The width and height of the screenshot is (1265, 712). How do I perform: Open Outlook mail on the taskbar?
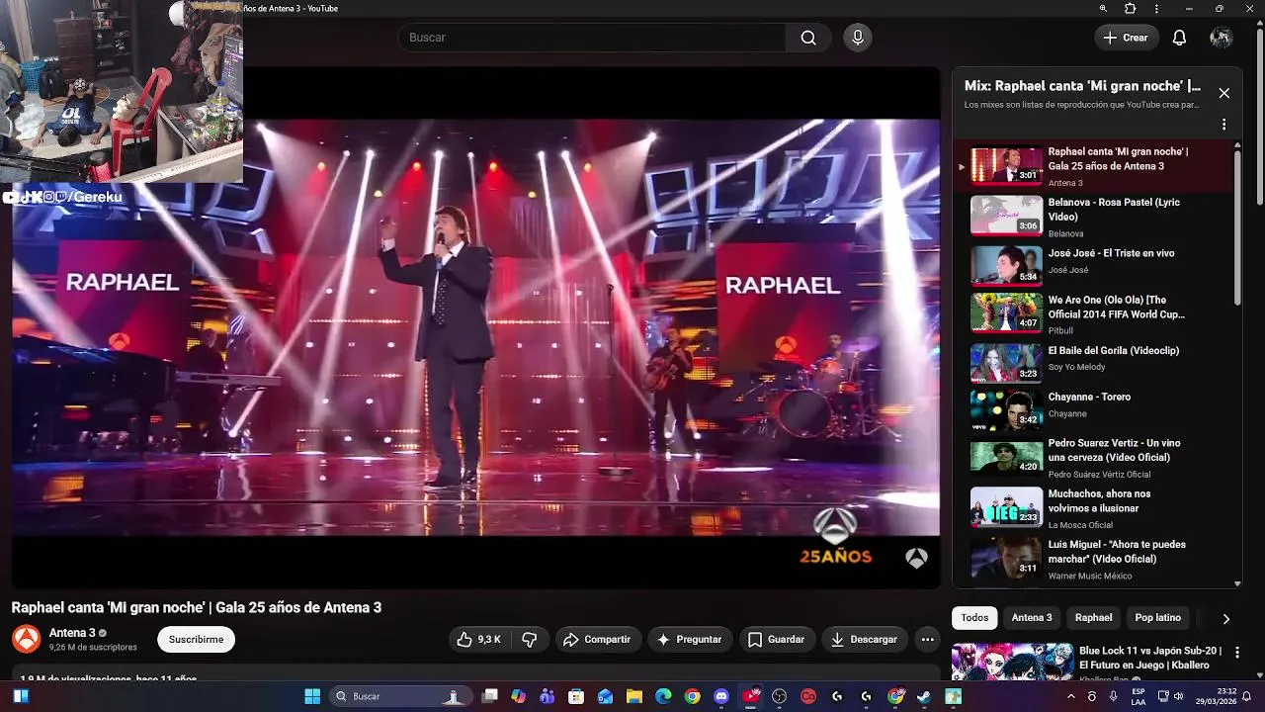[605, 696]
